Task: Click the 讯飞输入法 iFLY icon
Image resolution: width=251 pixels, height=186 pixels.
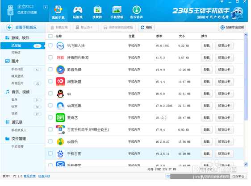Action: click(60, 45)
